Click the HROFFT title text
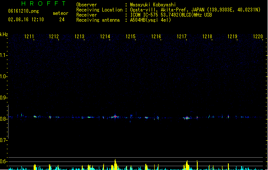This screenshot has height=170, width=268. click(44, 3)
